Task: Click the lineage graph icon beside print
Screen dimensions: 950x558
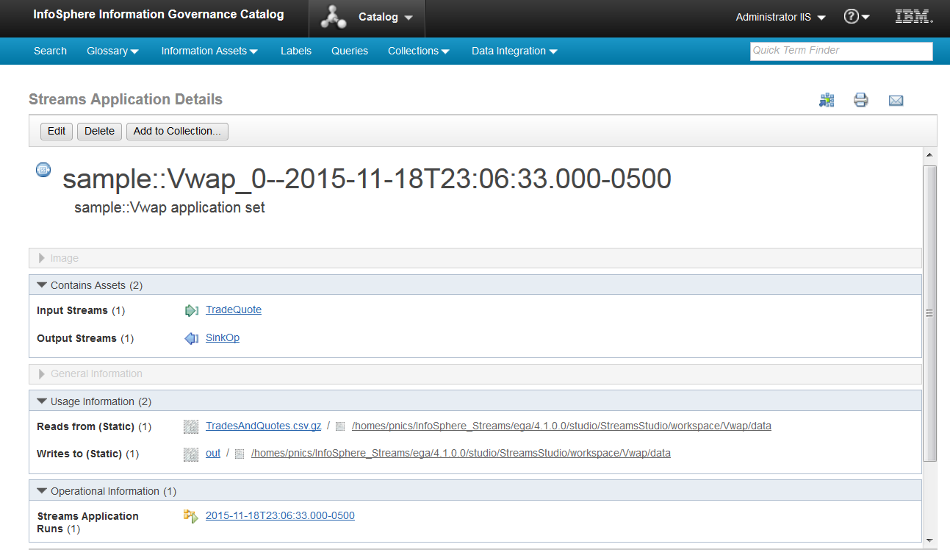Action: pos(827,100)
